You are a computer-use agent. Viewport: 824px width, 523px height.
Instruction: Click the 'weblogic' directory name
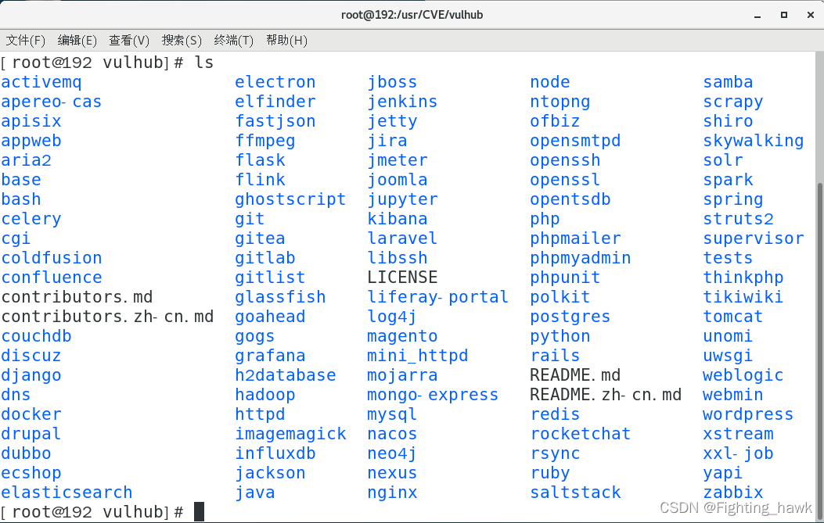[x=743, y=375]
